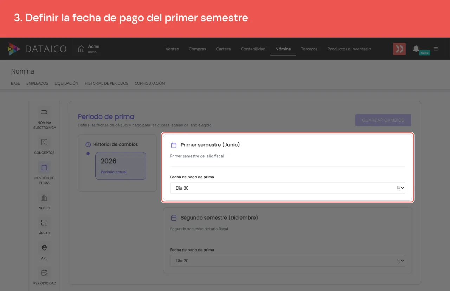Image resolution: width=450 pixels, height=291 pixels.
Task: Switch to HISTORIAL DE PERIODOS tab
Action: [x=107, y=83]
